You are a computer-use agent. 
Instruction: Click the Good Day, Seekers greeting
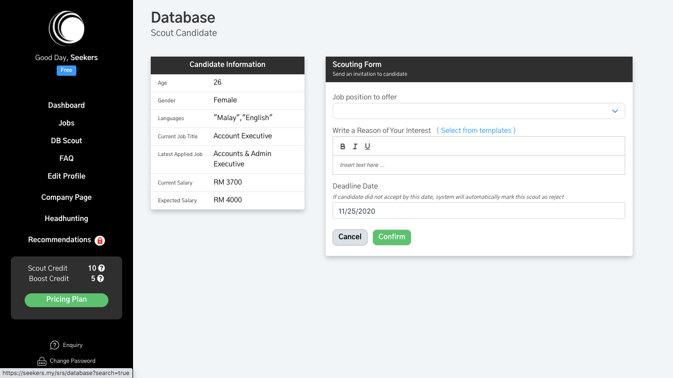coord(67,58)
